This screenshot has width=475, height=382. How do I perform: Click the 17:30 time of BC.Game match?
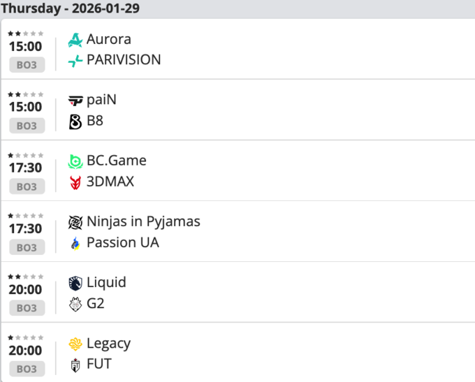coord(25,168)
